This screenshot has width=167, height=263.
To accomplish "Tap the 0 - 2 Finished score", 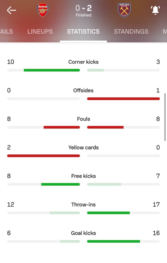I will 83,10.
